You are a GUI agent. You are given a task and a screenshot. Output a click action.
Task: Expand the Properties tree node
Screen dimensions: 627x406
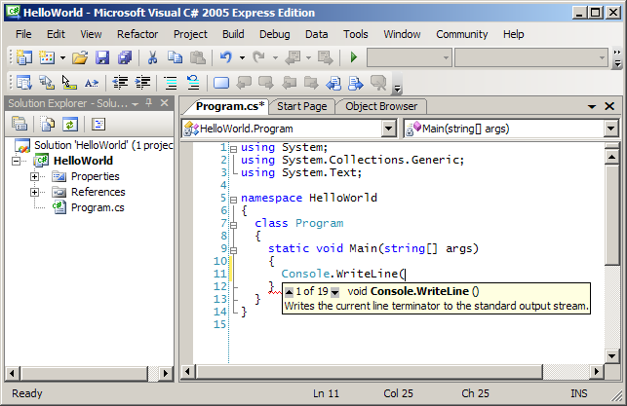click(35, 176)
